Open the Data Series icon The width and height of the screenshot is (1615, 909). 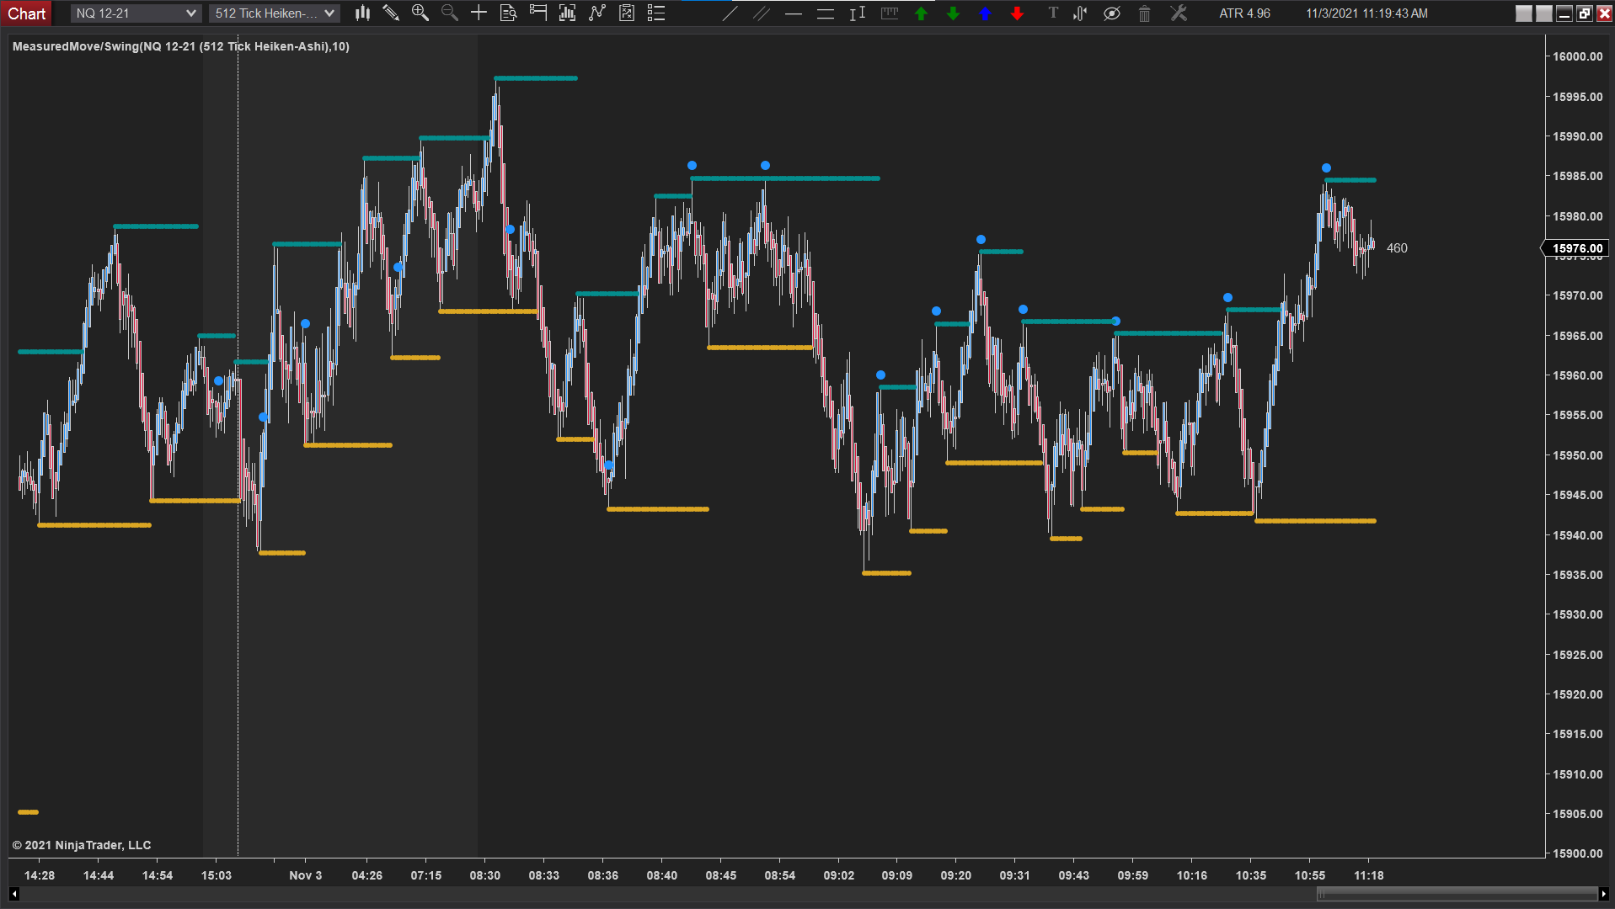pyautogui.click(x=567, y=13)
